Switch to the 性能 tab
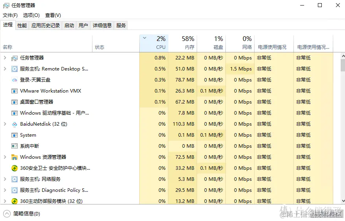Viewport: 345px width, 221px height. pos(22,26)
